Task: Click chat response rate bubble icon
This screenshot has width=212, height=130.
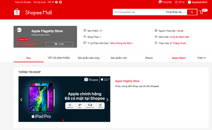Action: (x=85, y=43)
